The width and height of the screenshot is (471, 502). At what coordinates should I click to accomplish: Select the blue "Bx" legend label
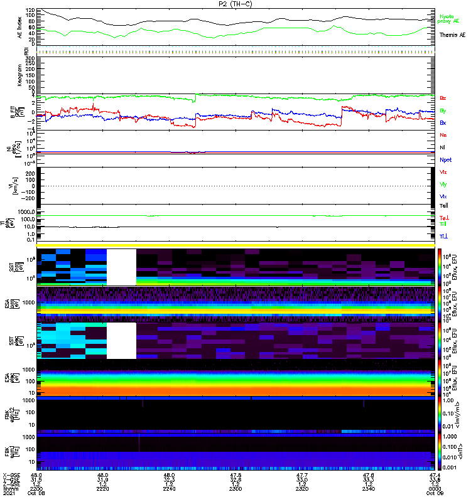tap(443, 122)
